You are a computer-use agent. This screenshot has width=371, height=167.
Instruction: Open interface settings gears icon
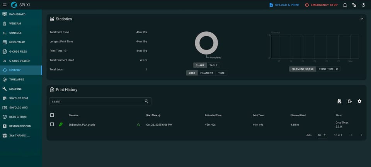(354, 5)
